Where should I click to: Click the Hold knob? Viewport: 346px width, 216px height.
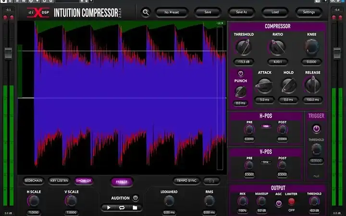coord(288,85)
